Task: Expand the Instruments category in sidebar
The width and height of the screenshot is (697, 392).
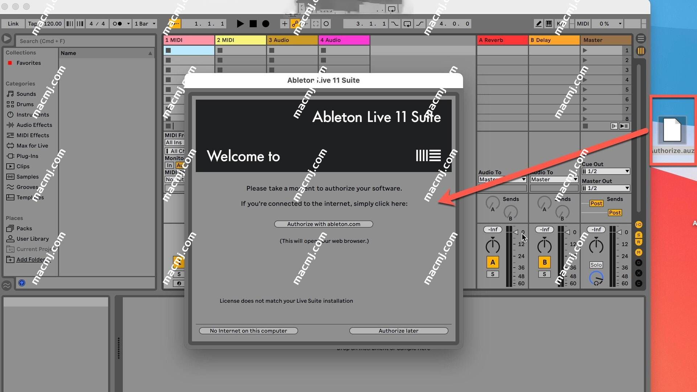Action: click(32, 114)
